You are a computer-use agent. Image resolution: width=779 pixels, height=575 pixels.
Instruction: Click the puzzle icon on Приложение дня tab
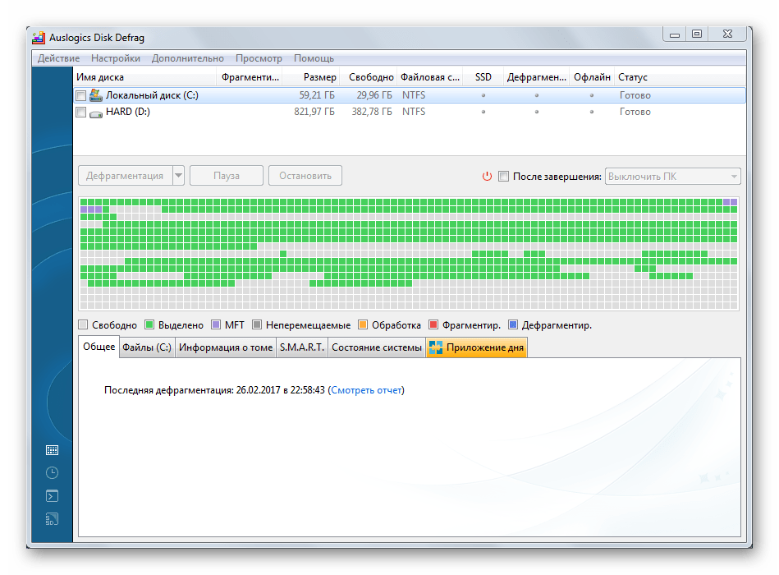click(436, 347)
